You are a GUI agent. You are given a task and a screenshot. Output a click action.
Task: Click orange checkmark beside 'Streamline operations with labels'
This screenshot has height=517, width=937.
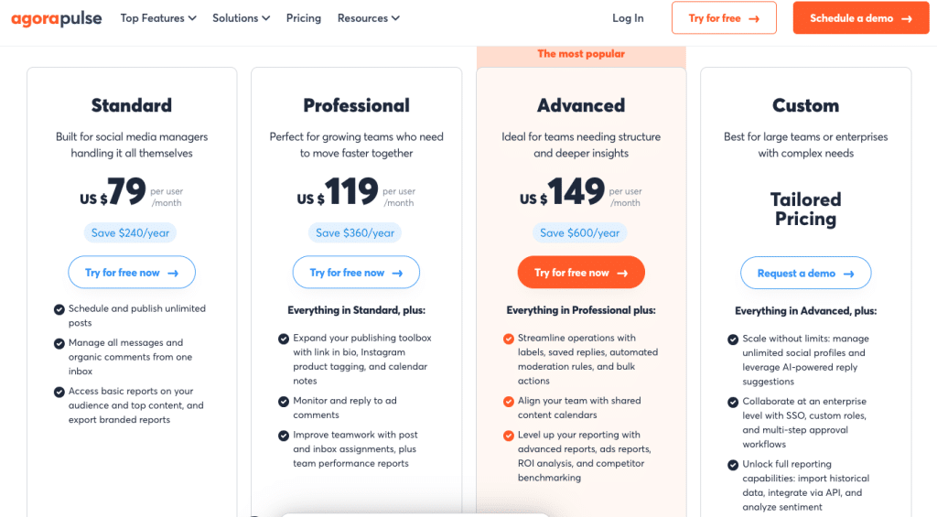509,339
